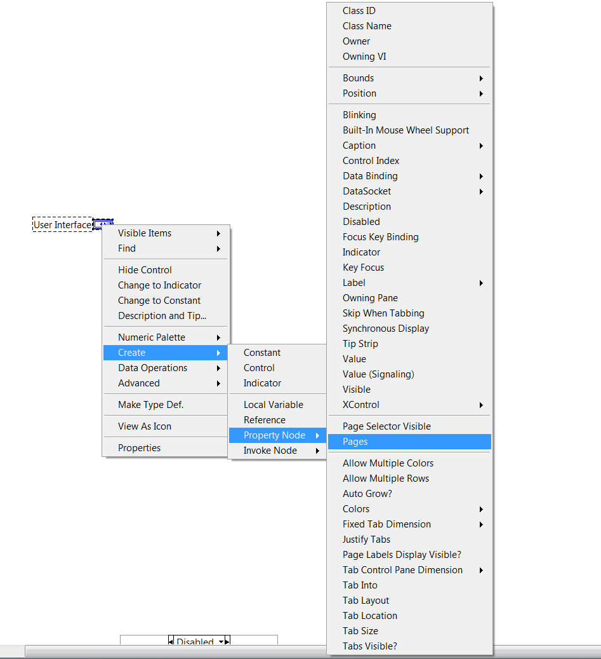Expand the Colors property submenu
Image resolution: width=601 pixels, height=659 pixels.
coord(409,509)
